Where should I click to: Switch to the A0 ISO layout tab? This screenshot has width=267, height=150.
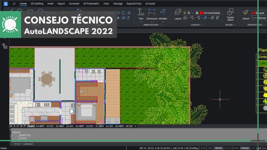(x=129, y=126)
